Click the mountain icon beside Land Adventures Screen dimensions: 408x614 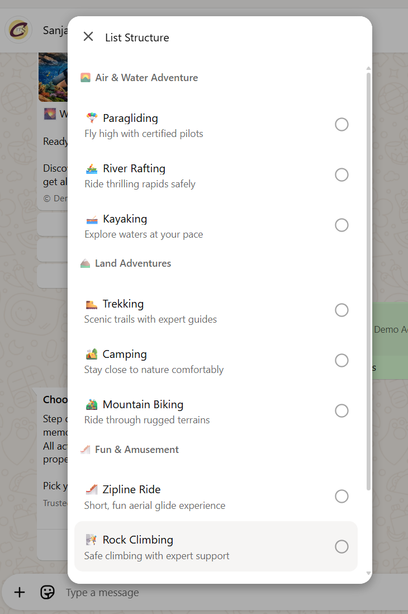tap(86, 263)
